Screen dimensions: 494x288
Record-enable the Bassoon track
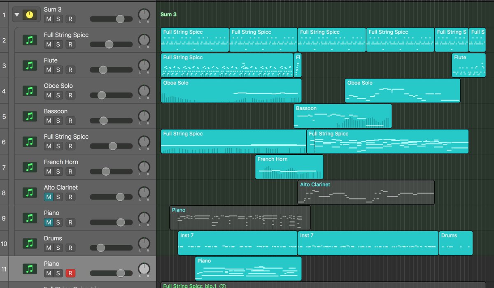point(70,121)
